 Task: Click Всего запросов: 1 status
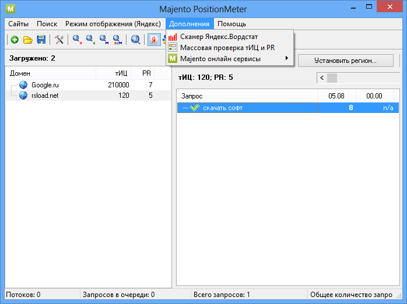tap(222, 295)
